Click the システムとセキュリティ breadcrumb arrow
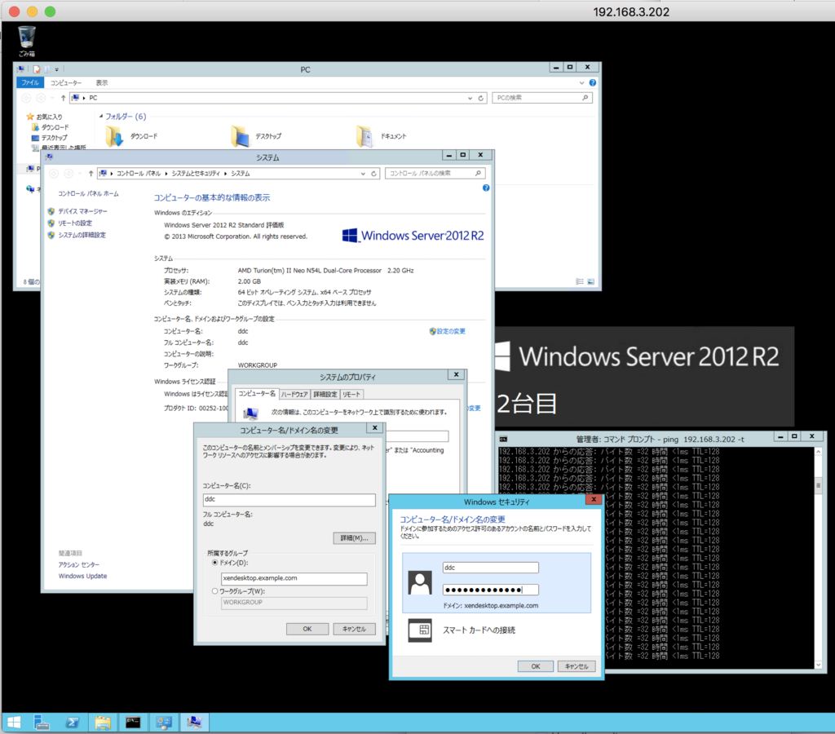The height and width of the screenshot is (734, 835). [x=226, y=174]
